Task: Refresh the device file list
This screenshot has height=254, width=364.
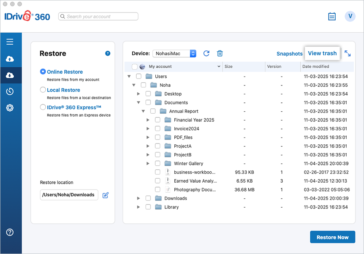Action: click(206, 54)
